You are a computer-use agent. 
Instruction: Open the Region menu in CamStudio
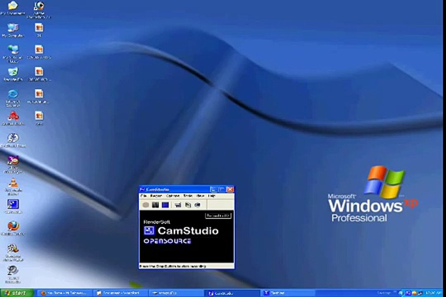pyautogui.click(x=156, y=196)
